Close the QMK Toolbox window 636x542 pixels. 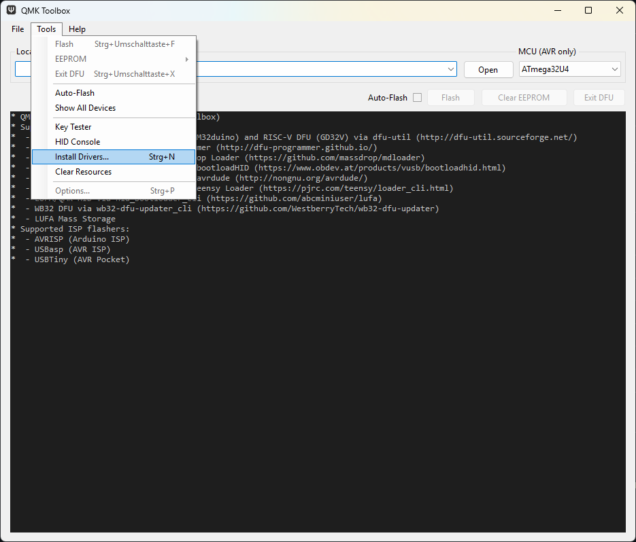(620, 11)
